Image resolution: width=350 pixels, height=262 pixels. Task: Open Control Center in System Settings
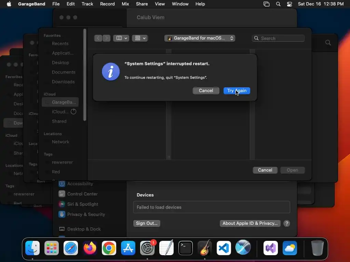click(78, 194)
